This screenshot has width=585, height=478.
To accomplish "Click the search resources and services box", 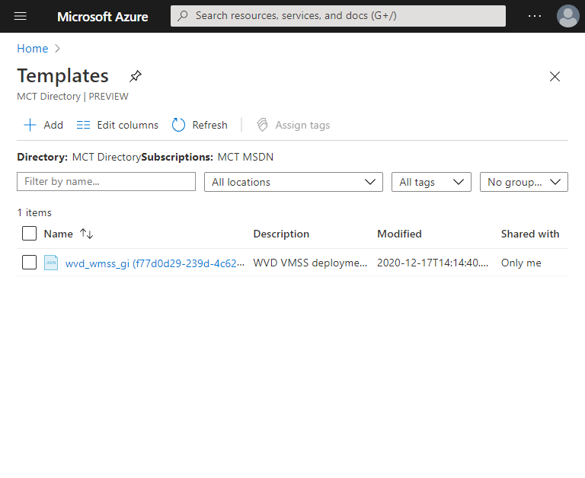I will coord(338,16).
